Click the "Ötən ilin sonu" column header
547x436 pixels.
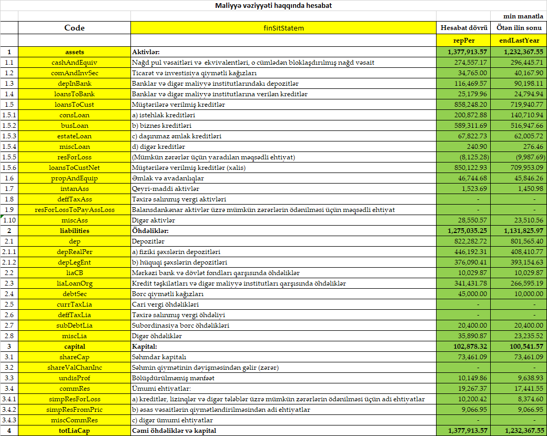(x=519, y=28)
